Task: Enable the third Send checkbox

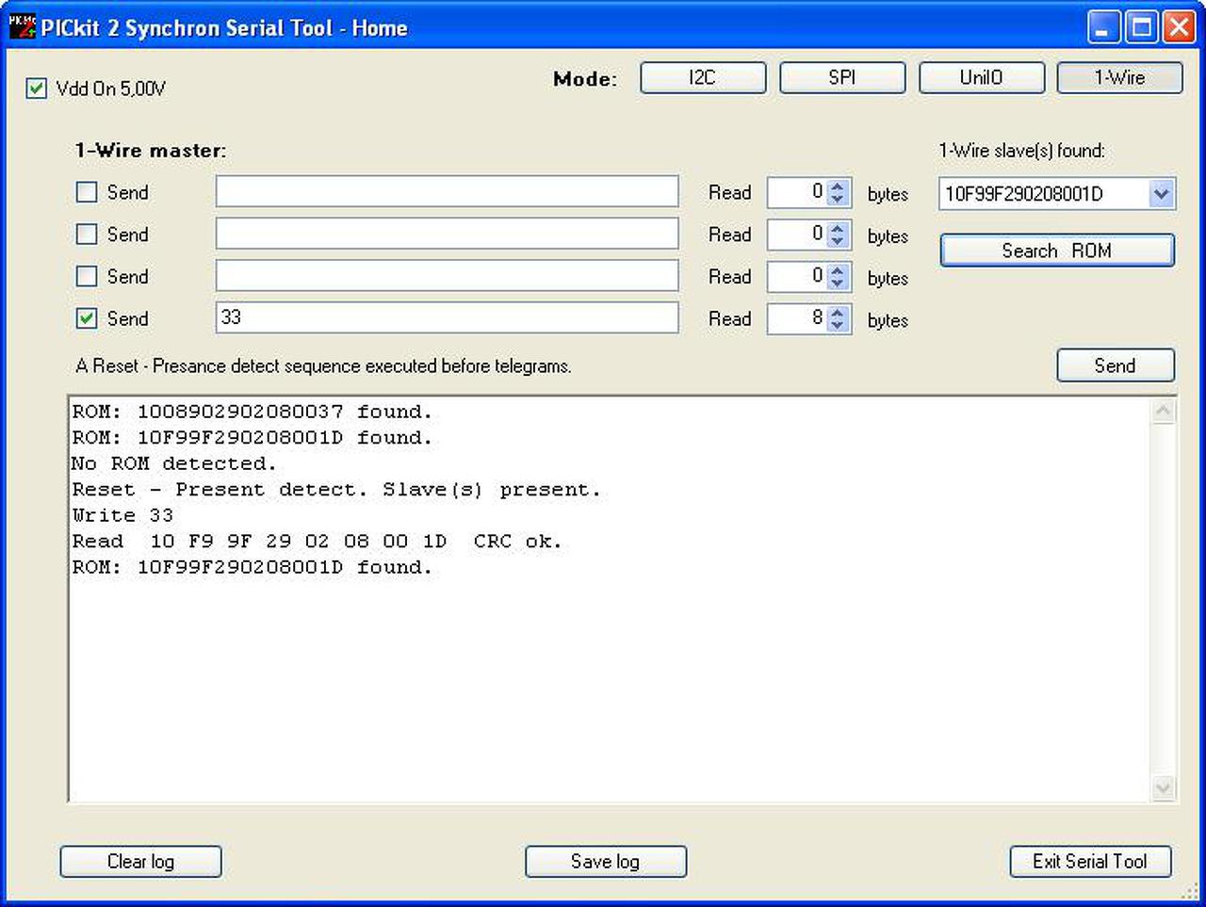Action: click(x=87, y=276)
